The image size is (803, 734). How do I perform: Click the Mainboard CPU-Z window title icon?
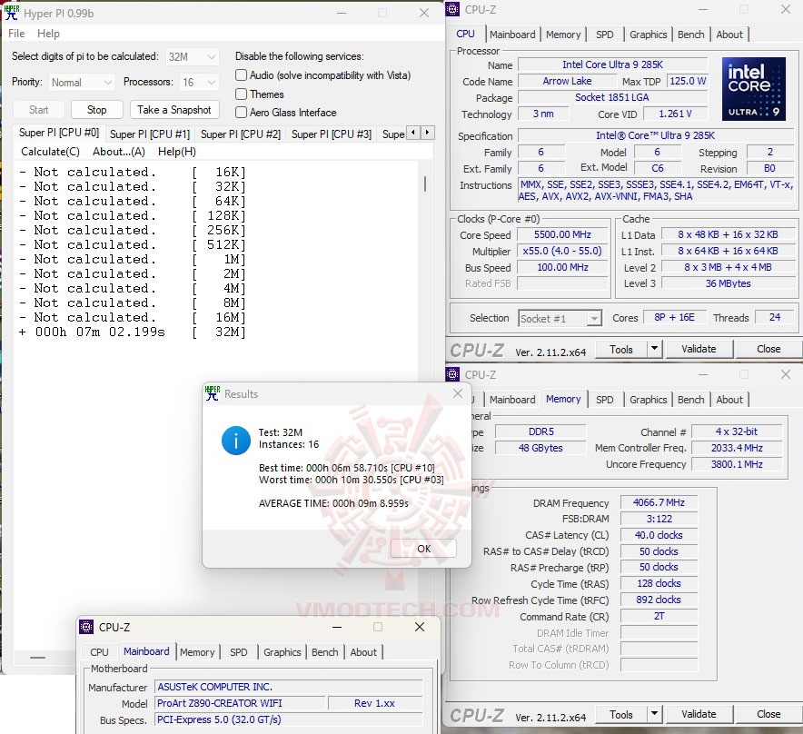86,627
